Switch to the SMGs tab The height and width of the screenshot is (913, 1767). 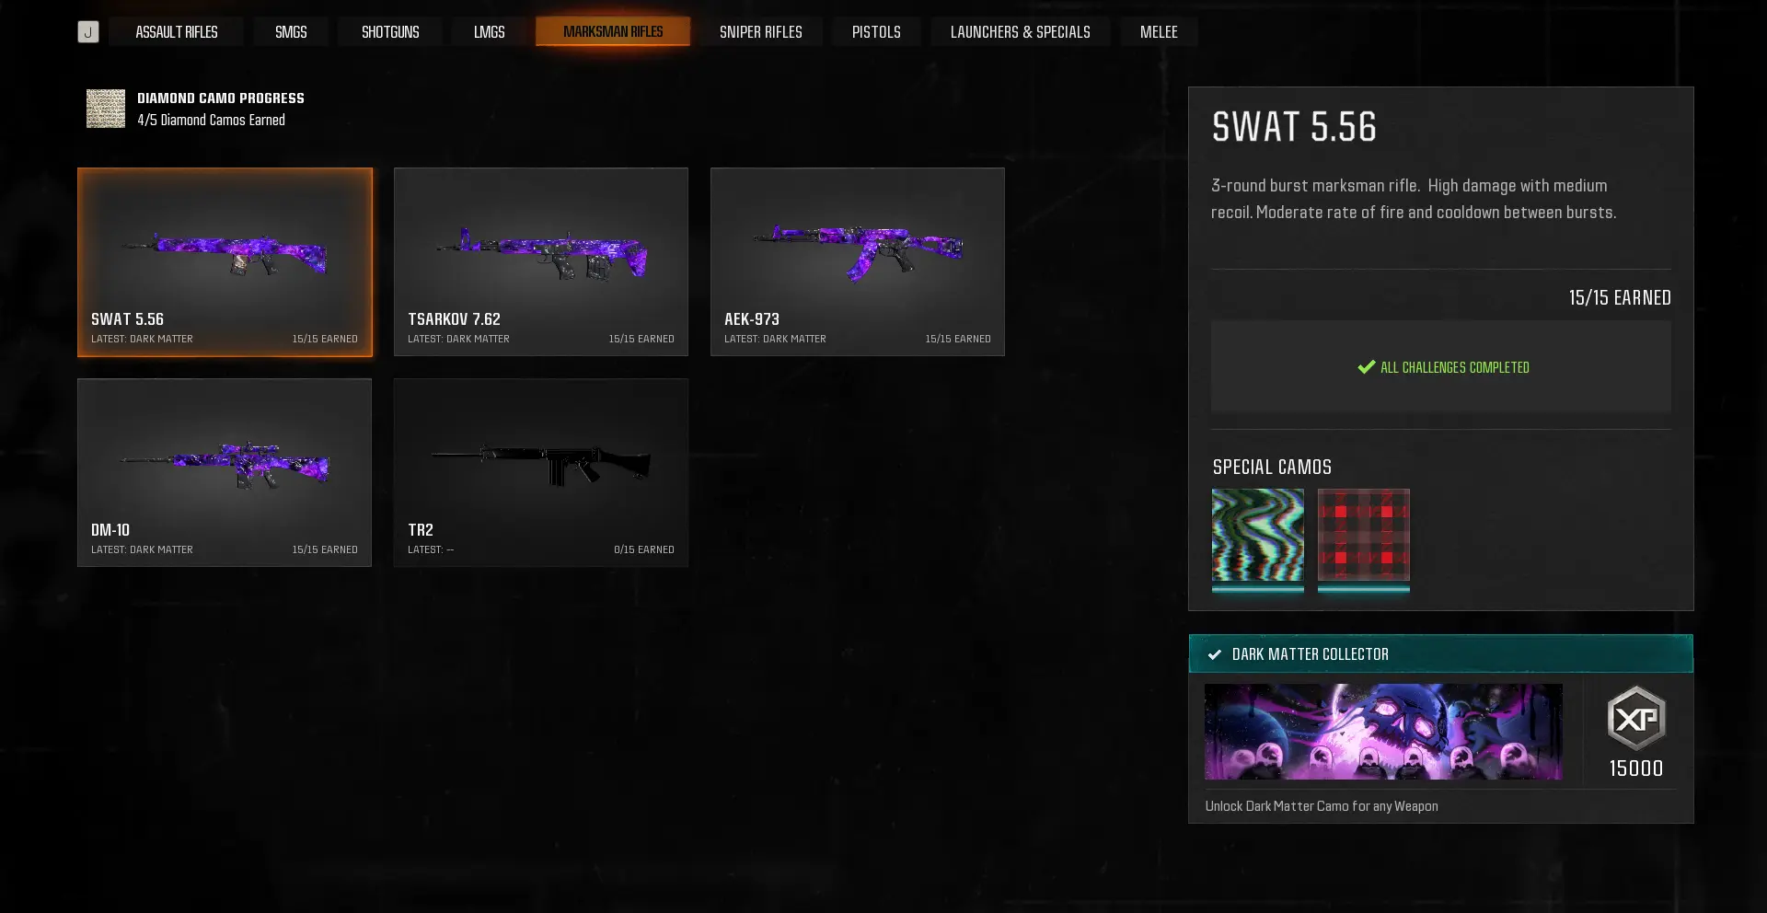tap(291, 32)
